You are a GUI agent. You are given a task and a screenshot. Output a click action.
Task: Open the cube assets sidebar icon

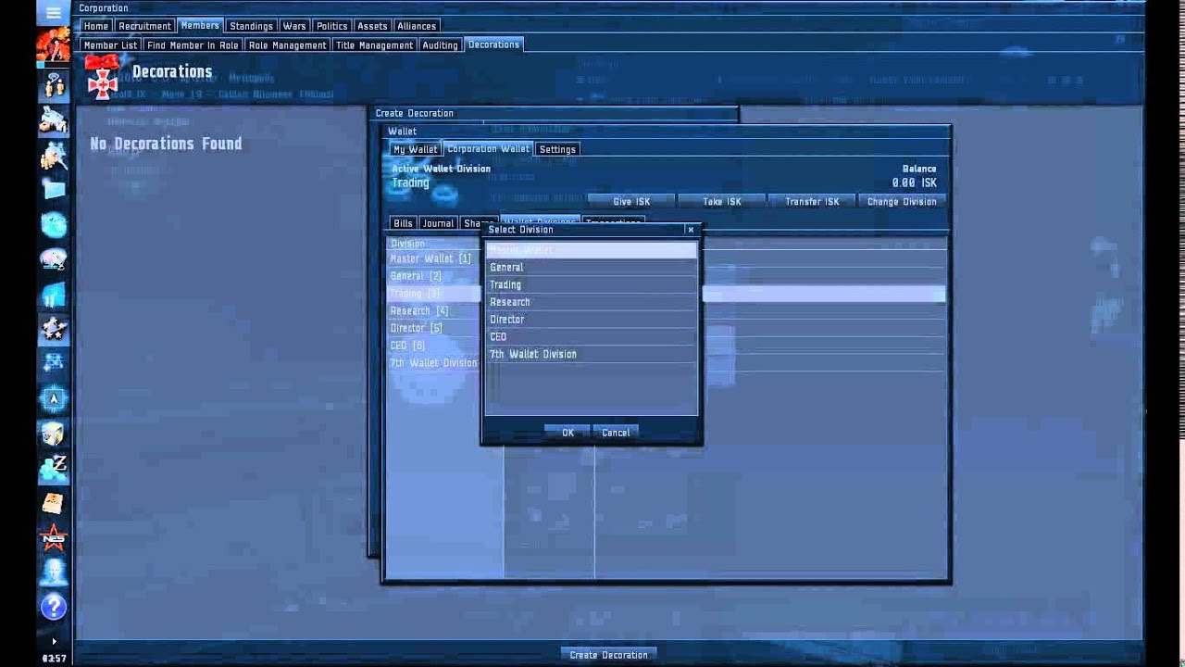point(54,434)
